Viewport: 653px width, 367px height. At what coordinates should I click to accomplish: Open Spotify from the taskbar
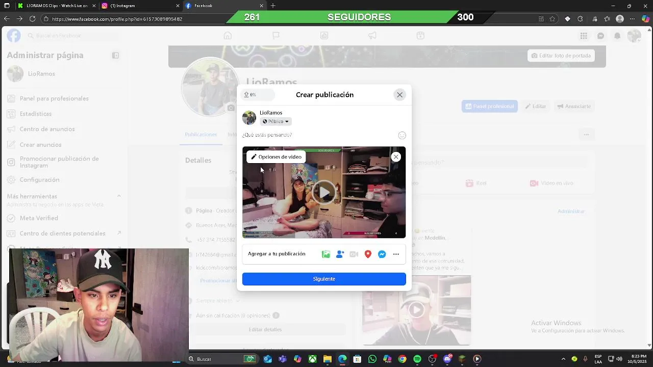click(417, 359)
